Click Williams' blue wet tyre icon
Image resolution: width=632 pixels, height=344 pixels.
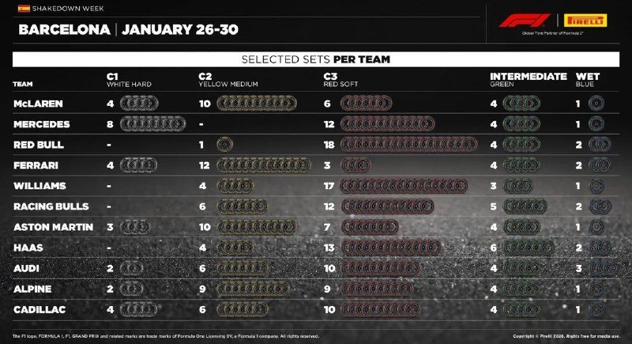click(x=596, y=186)
